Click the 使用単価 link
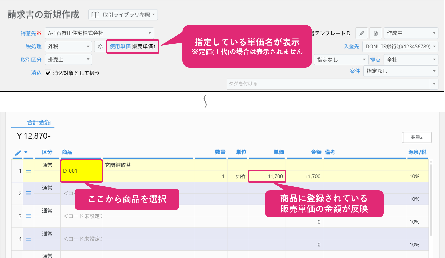 [120, 47]
